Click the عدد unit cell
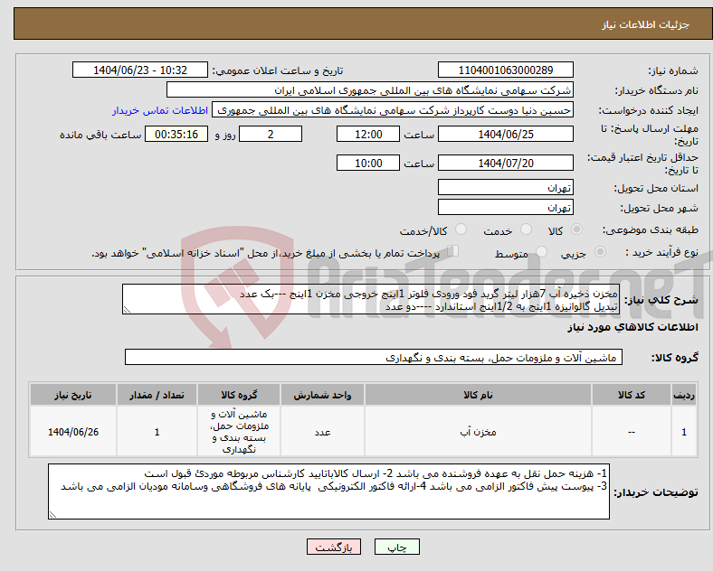The image size is (713, 571). tap(322, 432)
